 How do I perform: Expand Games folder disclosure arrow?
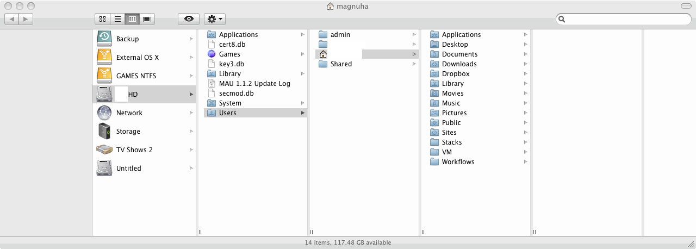pyautogui.click(x=302, y=54)
